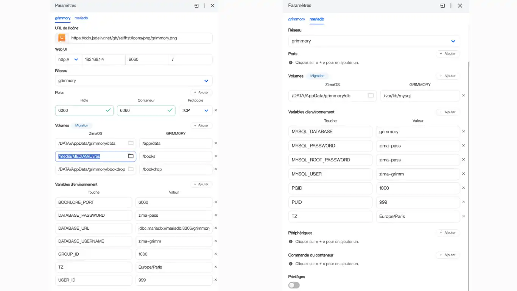The width and height of the screenshot is (517, 291).
Task: Open folder browser for /media/MEDIAS/Livres path
Action: pos(131,156)
